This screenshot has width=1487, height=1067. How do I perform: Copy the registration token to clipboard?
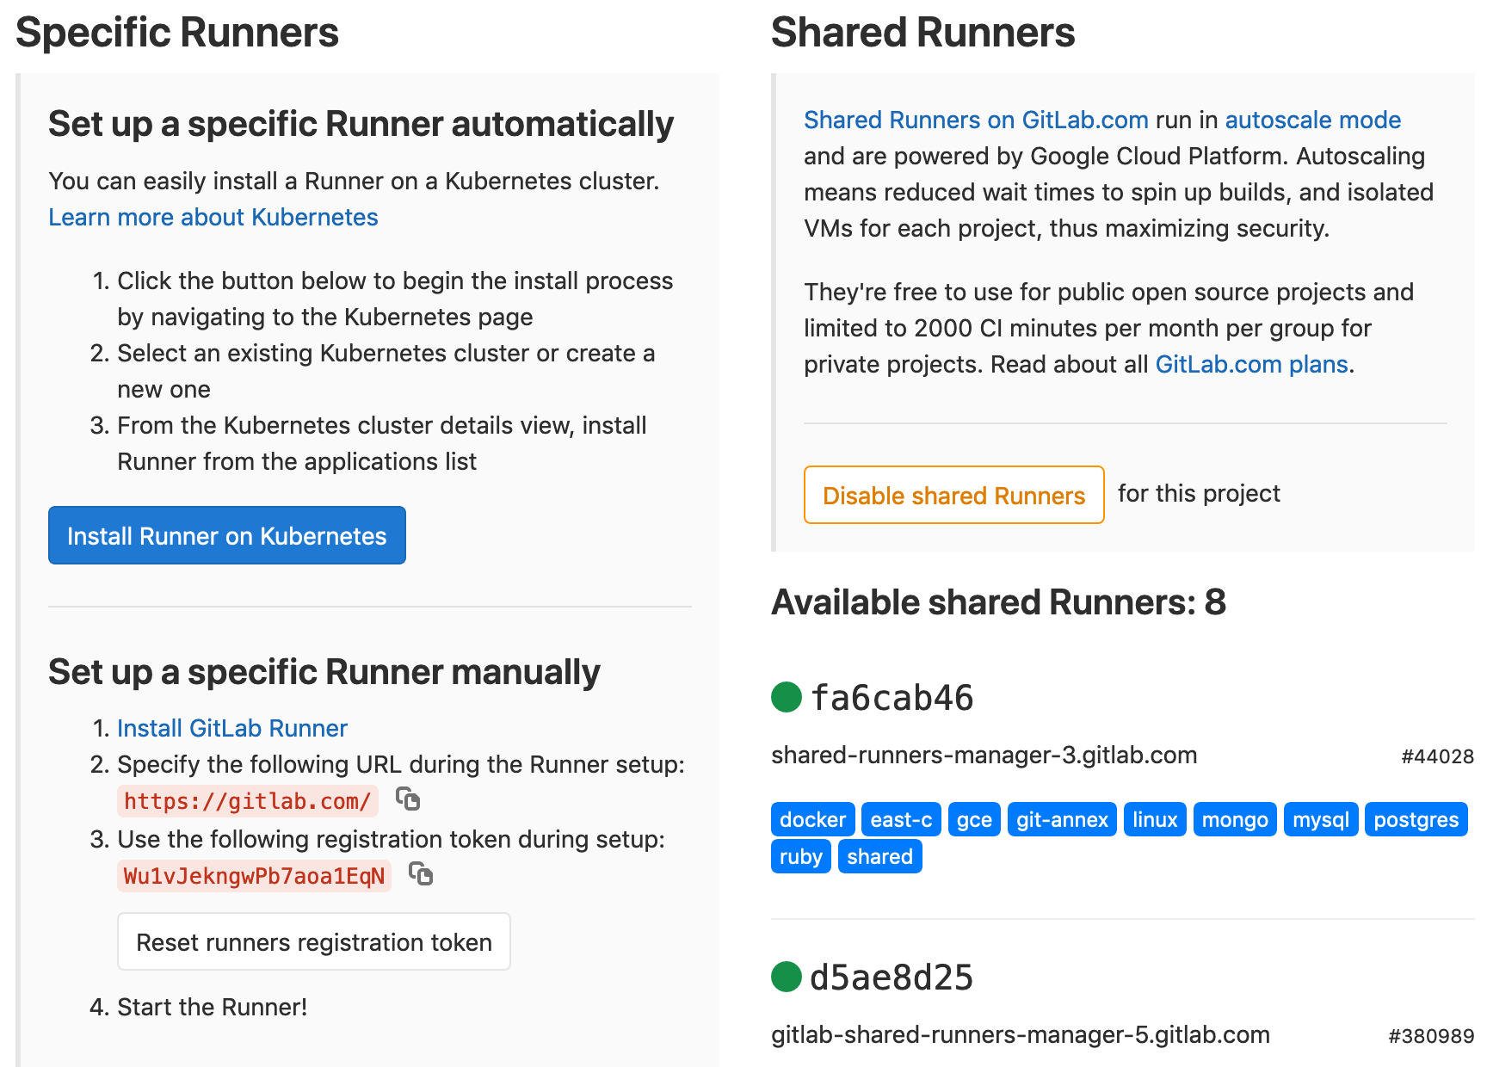(x=423, y=874)
